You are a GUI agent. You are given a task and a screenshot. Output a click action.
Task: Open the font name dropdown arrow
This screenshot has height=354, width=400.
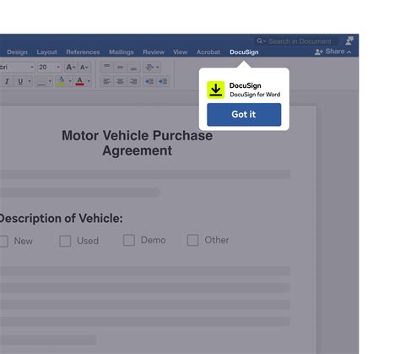pyautogui.click(x=32, y=67)
